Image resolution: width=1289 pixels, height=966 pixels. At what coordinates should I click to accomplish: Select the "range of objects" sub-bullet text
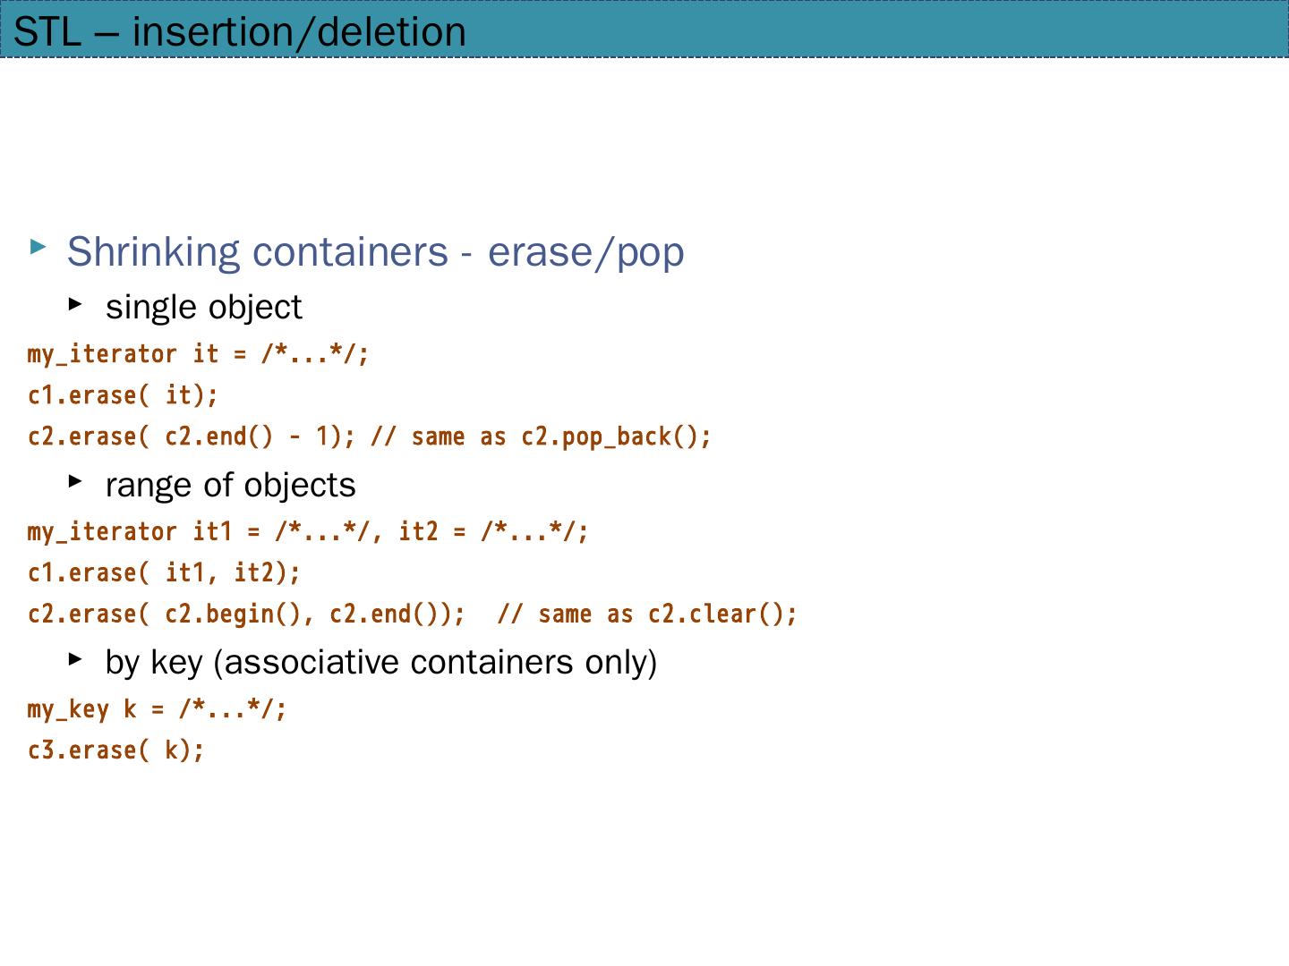pos(230,485)
